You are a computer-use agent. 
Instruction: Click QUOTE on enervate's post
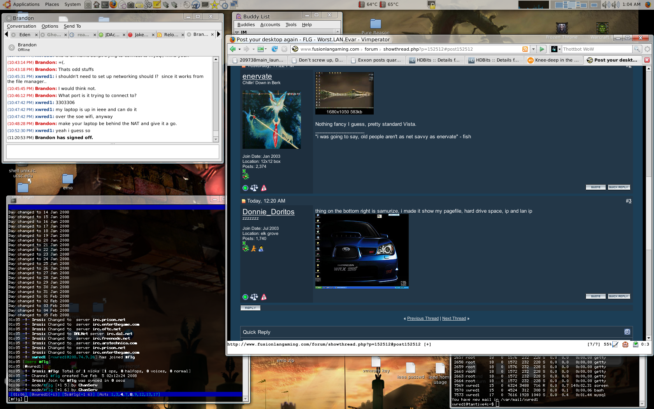[596, 187]
